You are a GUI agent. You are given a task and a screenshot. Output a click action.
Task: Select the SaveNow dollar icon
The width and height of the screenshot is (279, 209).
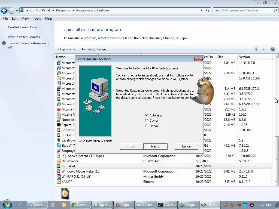(x=59, y=140)
